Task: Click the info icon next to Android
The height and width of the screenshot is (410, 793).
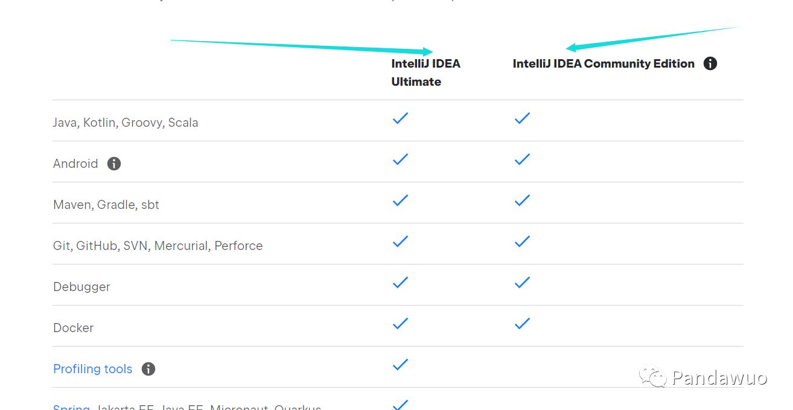Action: [114, 164]
